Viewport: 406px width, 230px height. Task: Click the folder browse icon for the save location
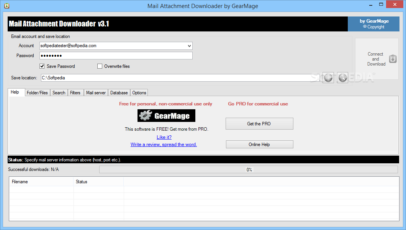pos(328,78)
